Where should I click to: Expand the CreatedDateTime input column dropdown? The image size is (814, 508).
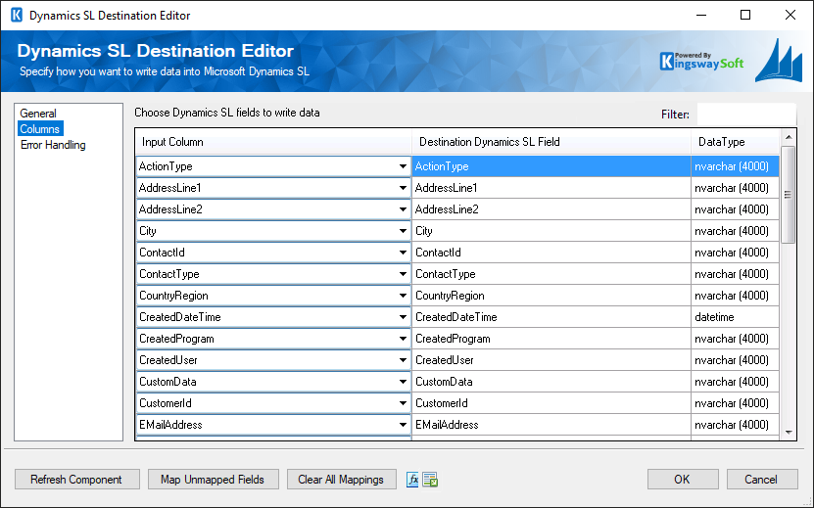pyautogui.click(x=403, y=317)
